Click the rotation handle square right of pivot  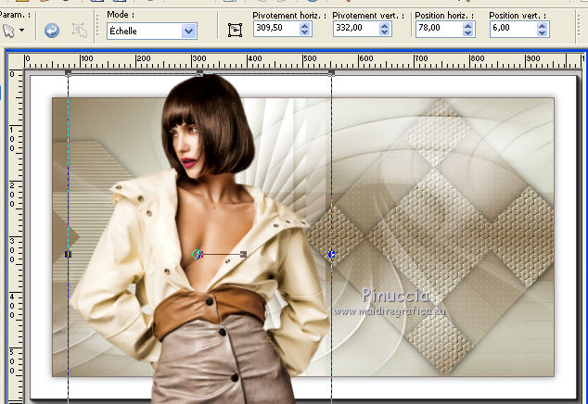click(243, 255)
